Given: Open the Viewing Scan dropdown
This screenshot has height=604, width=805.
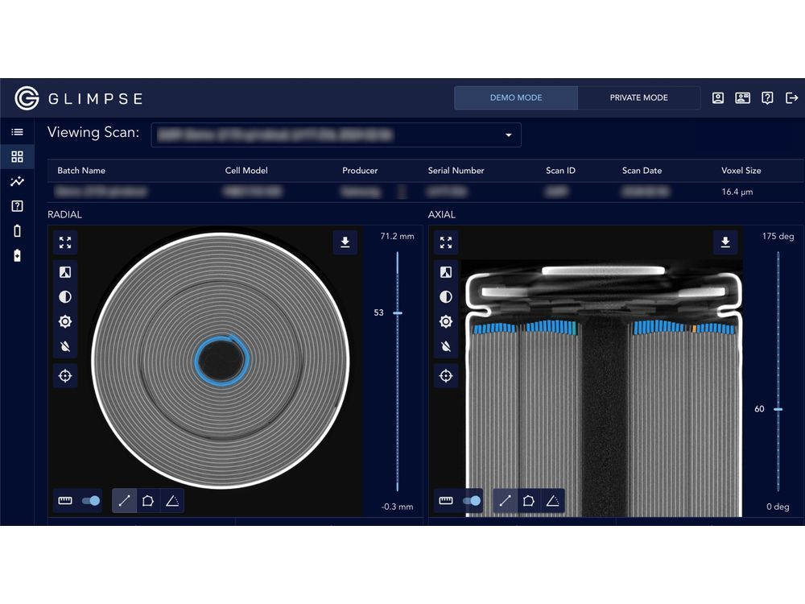Looking at the screenshot, I should pos(508,134).
